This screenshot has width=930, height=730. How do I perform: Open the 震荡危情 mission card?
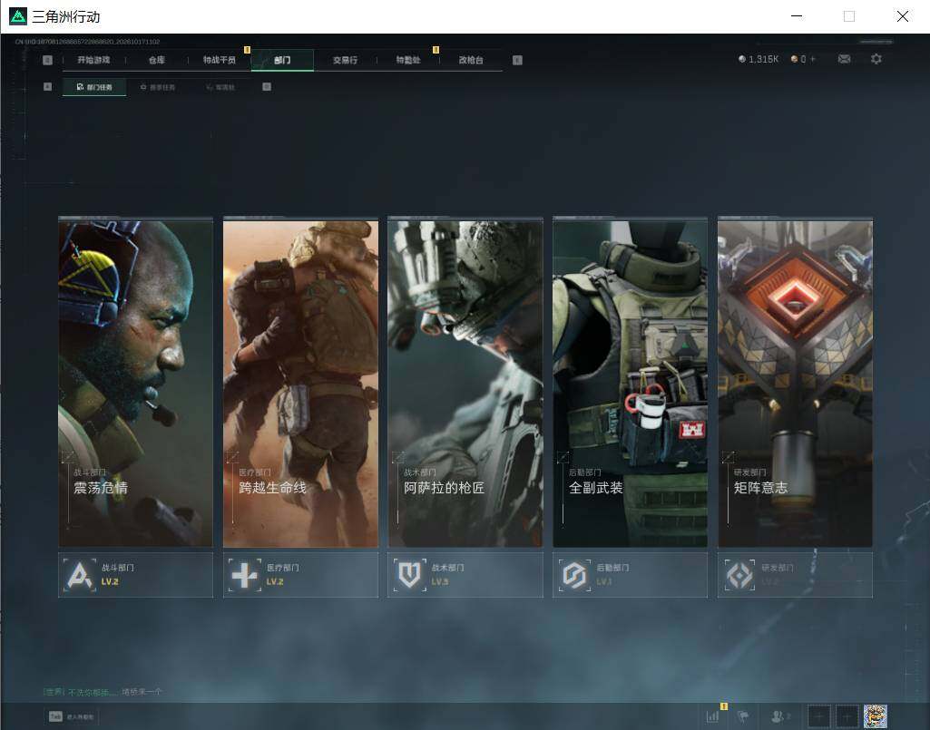[136, 382]
